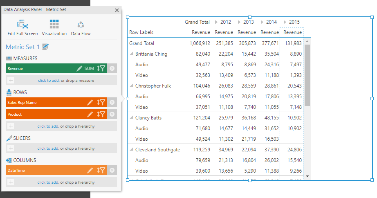Open Edit Full Screen mode
The image size is (377, 198).
point(22,28)
